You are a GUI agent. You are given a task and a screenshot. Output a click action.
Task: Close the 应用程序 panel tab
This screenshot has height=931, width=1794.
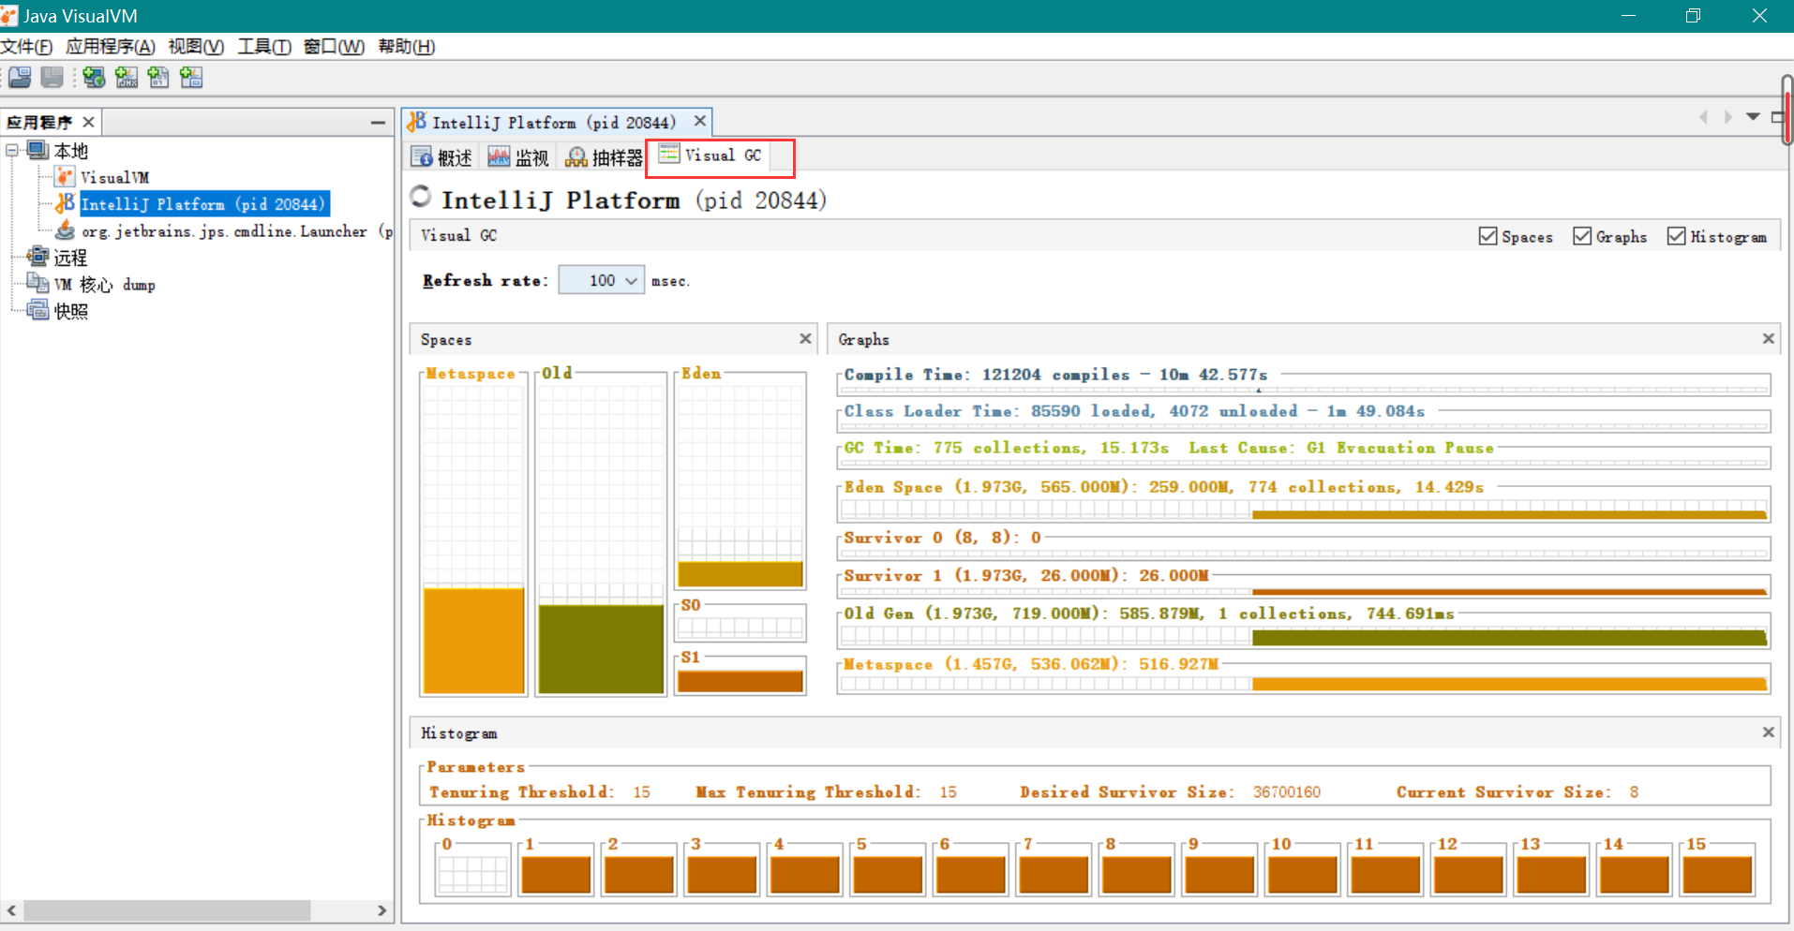(89, 122)
